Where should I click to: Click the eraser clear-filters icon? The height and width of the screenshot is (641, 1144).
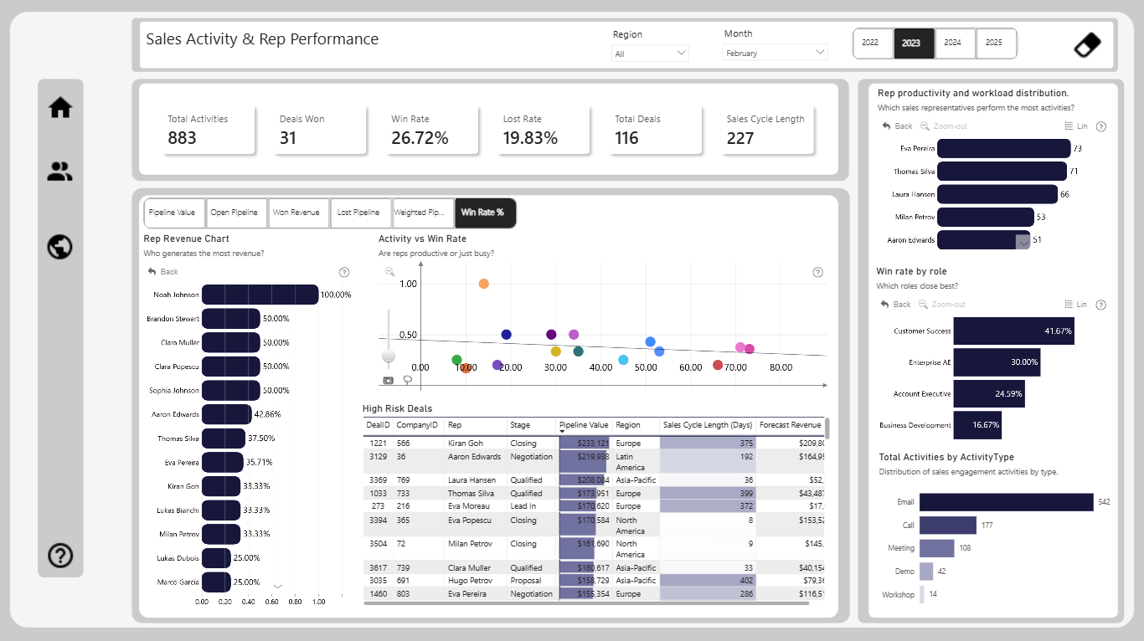(1087, 44)
